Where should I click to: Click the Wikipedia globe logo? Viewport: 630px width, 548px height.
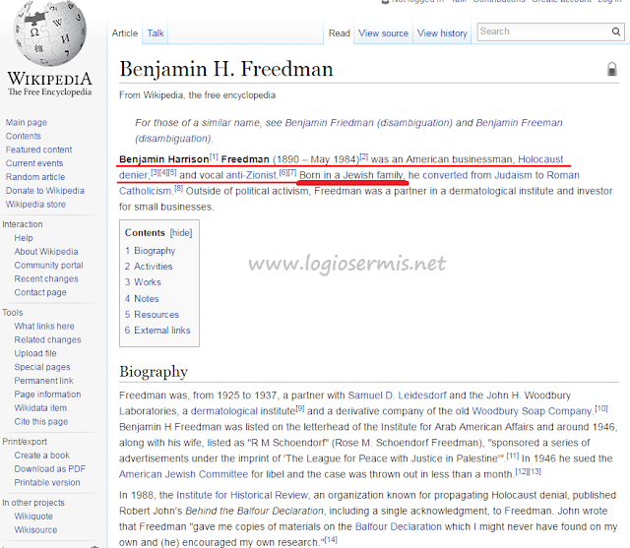(x=50, y=33)
